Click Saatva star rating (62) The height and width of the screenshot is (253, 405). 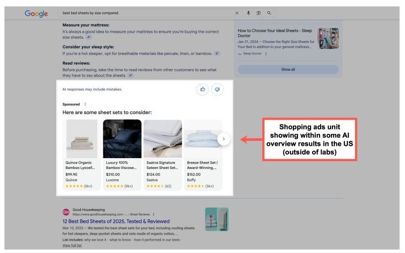(x=159, y=186)
